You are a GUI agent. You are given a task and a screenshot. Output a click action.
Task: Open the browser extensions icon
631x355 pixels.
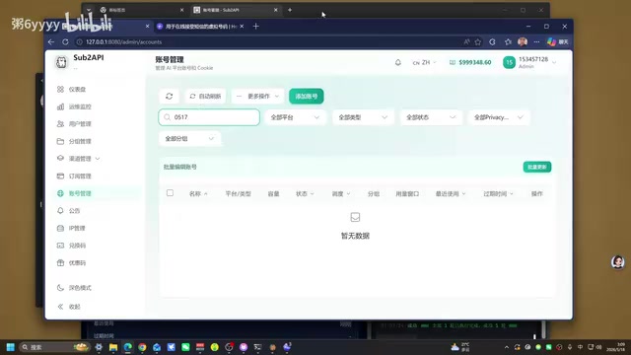(x=492, y=41)
